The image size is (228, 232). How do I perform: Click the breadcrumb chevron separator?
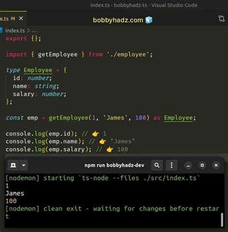28,30
